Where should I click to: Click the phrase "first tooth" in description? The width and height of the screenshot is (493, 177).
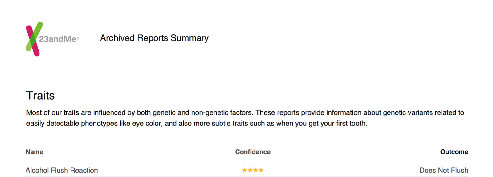(351, 124)
